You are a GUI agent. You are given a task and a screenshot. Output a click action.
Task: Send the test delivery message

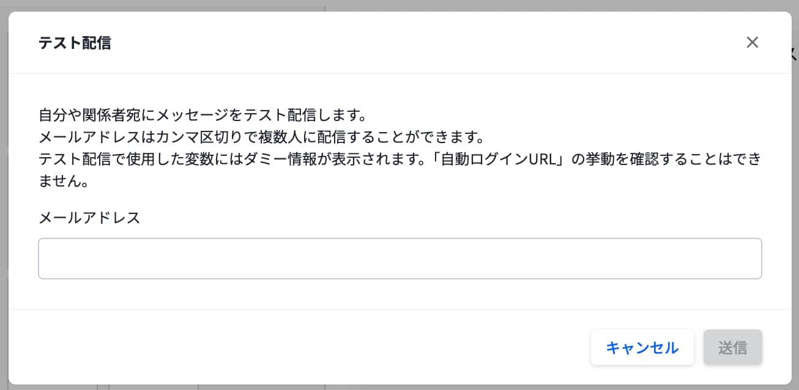coord(732,347)
